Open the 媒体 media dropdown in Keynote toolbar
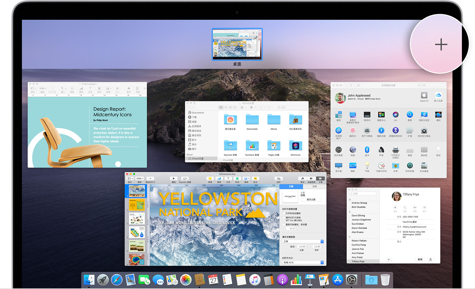The width and height of the screenshot is (475, 289). pyautogui.click(x=246, y=179)
